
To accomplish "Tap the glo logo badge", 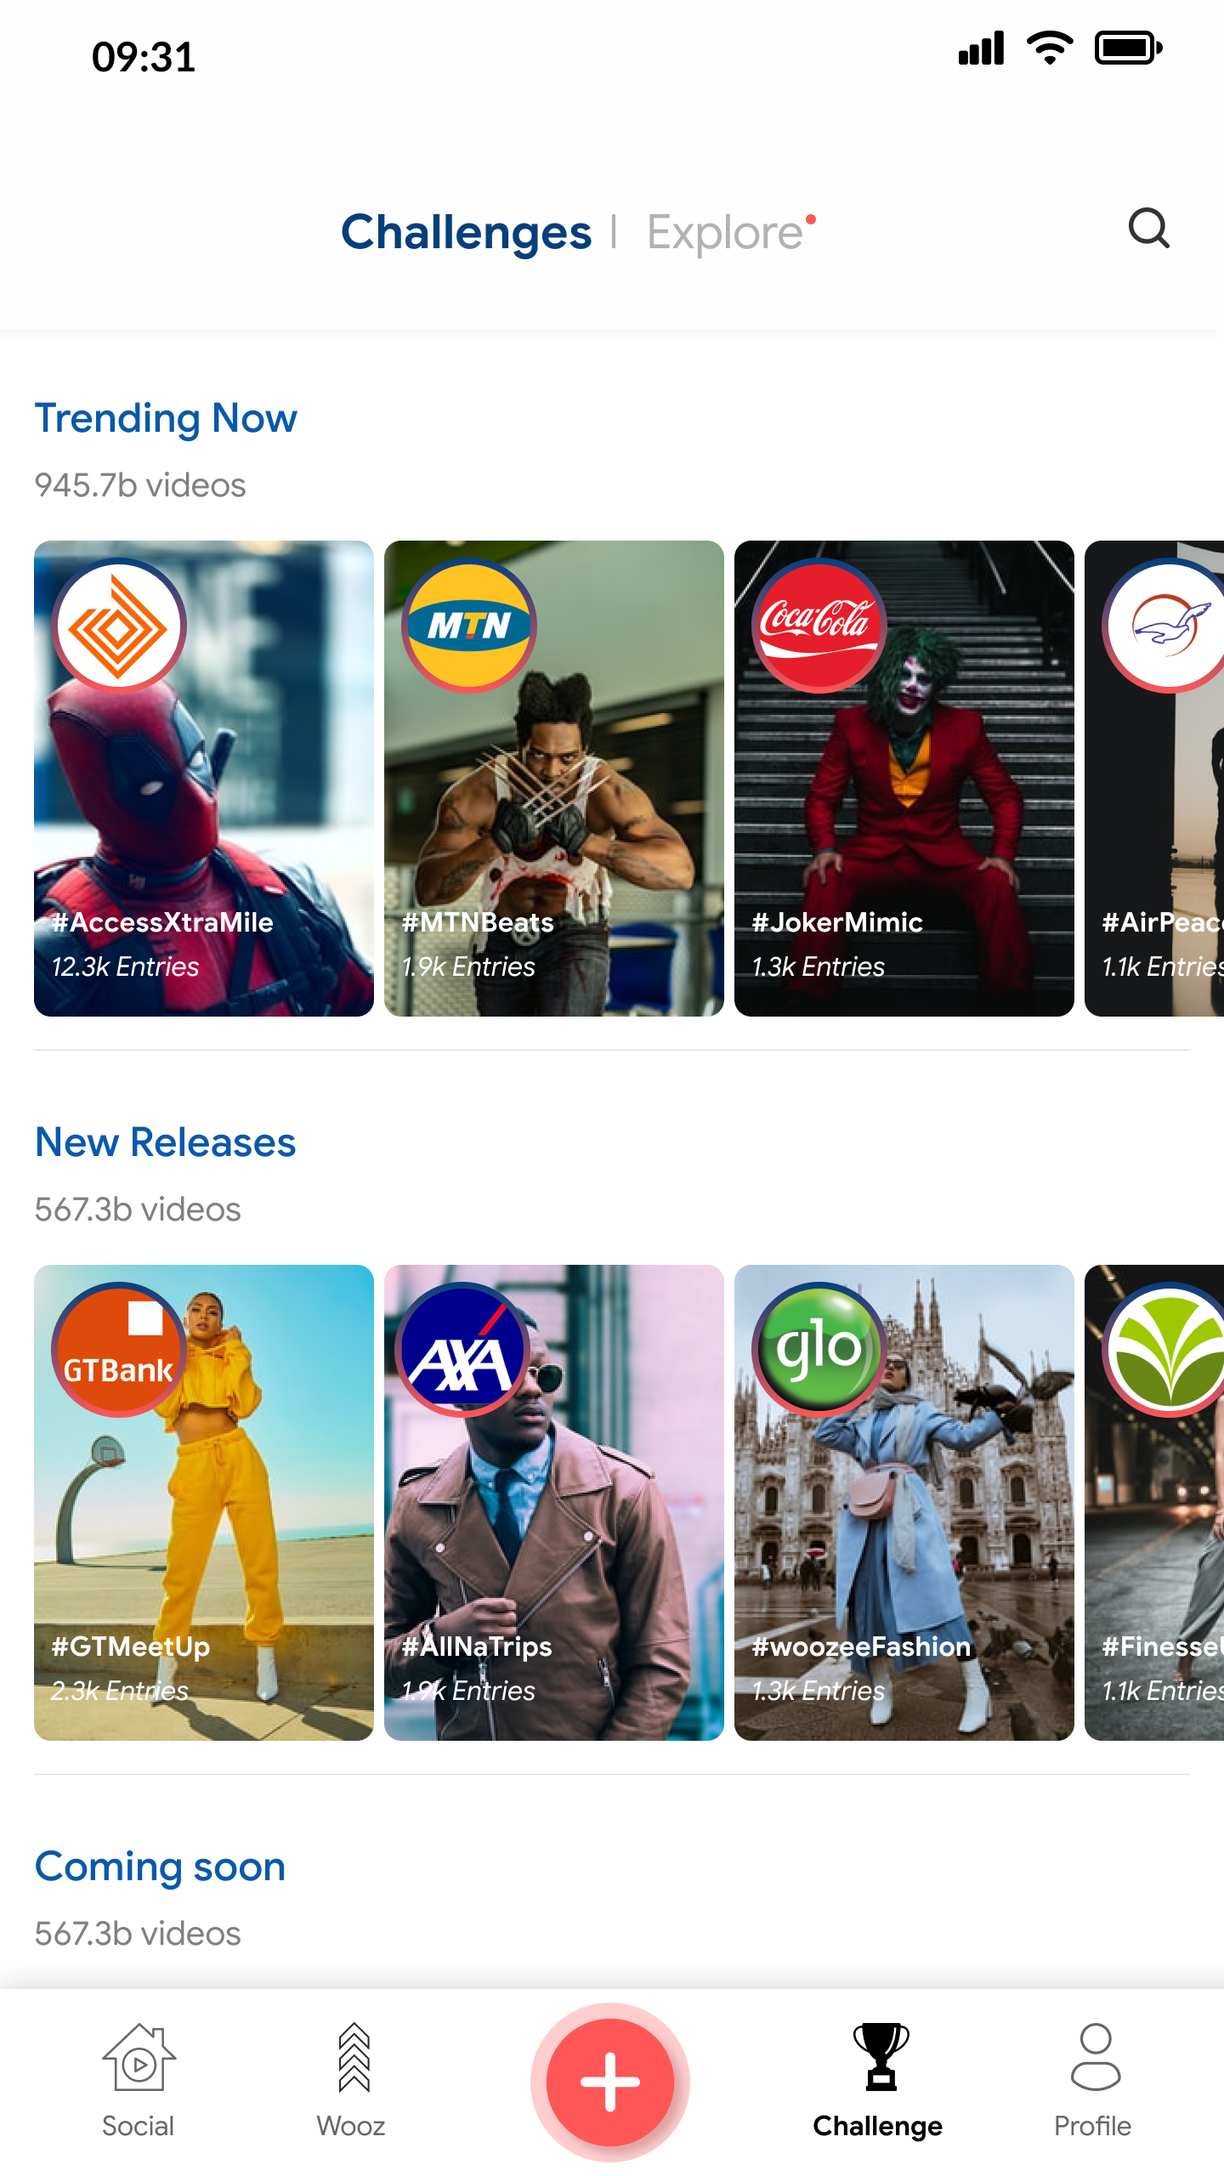I will pos(819,1350).
